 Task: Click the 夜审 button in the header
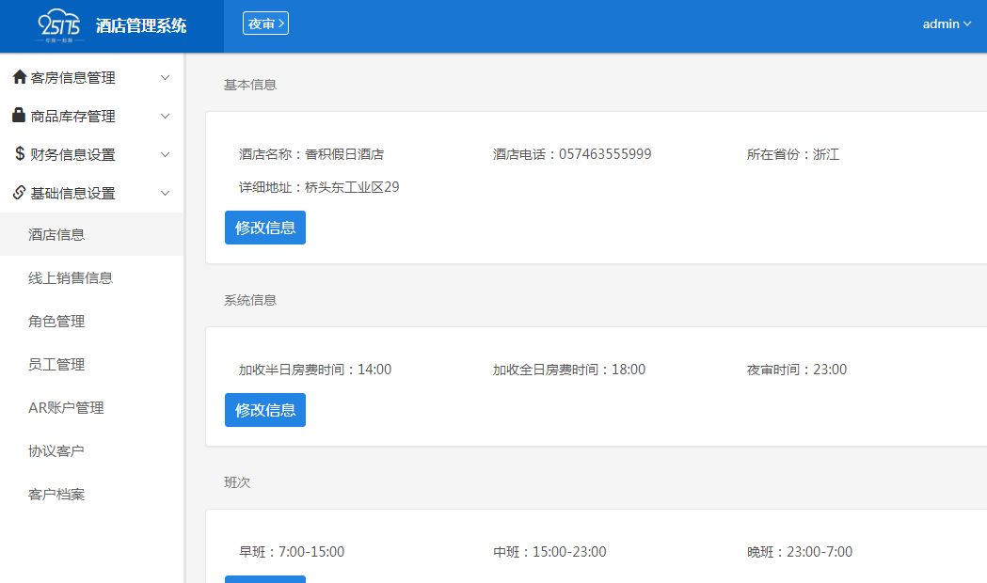pos(265,24)
